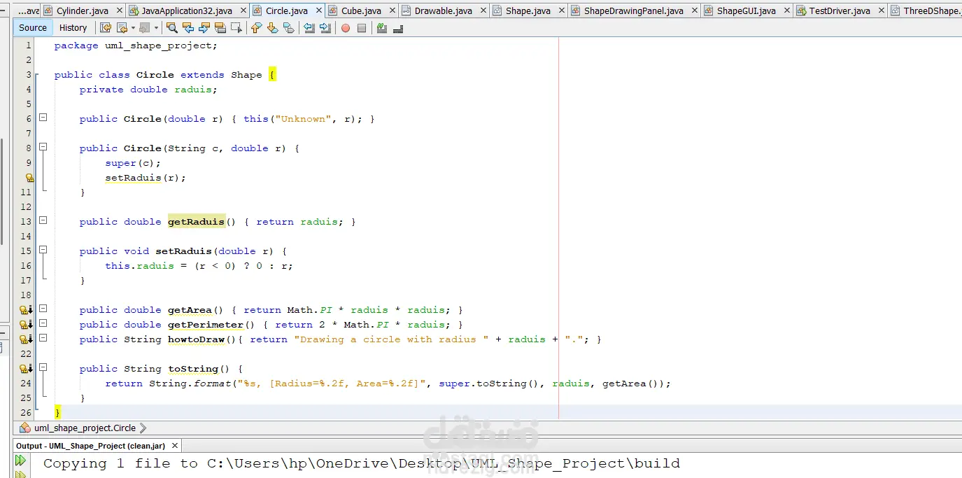Click the green Re-run arrow in Output
Screen dimensions: 962x478
click(20, 461)
